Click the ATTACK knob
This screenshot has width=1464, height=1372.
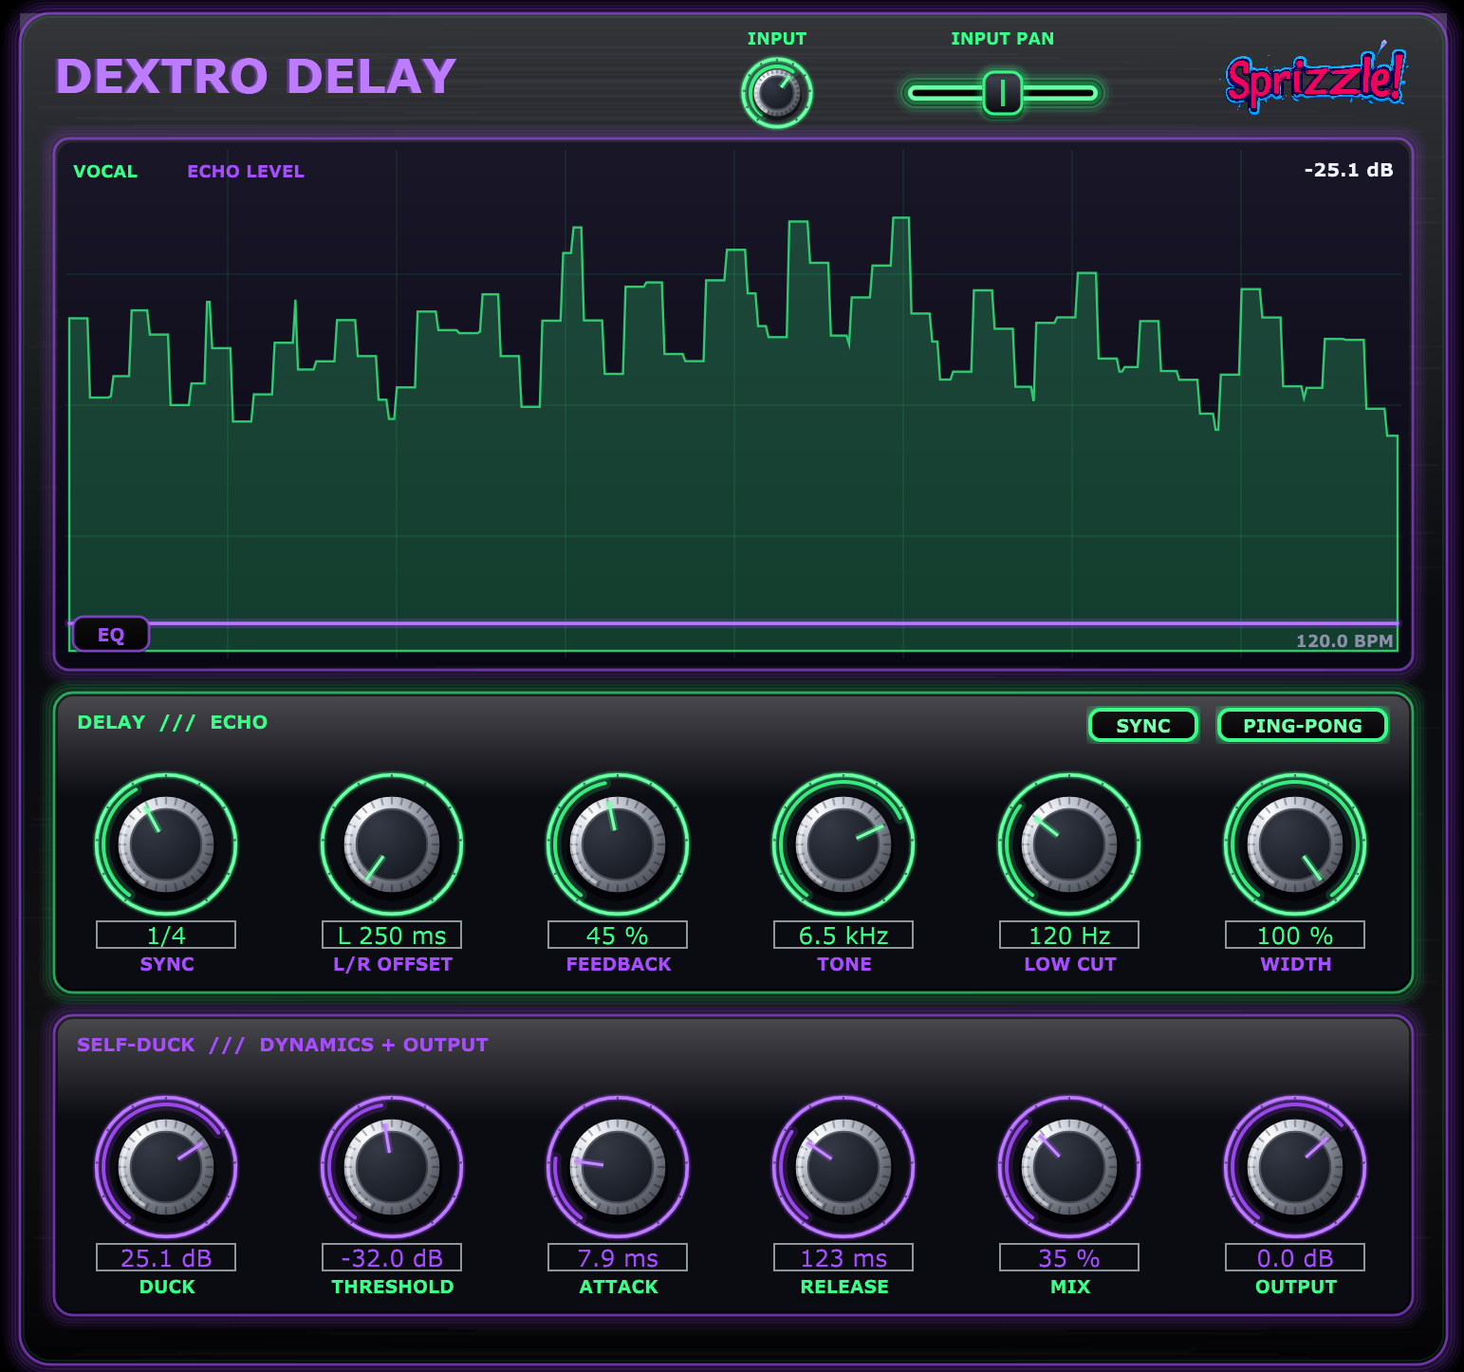click(x=618, y=1167)
